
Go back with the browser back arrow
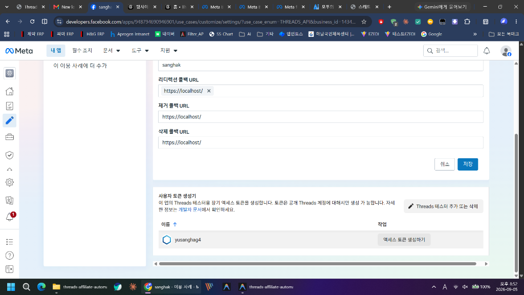pyautogui.click(x=8, y=22)
